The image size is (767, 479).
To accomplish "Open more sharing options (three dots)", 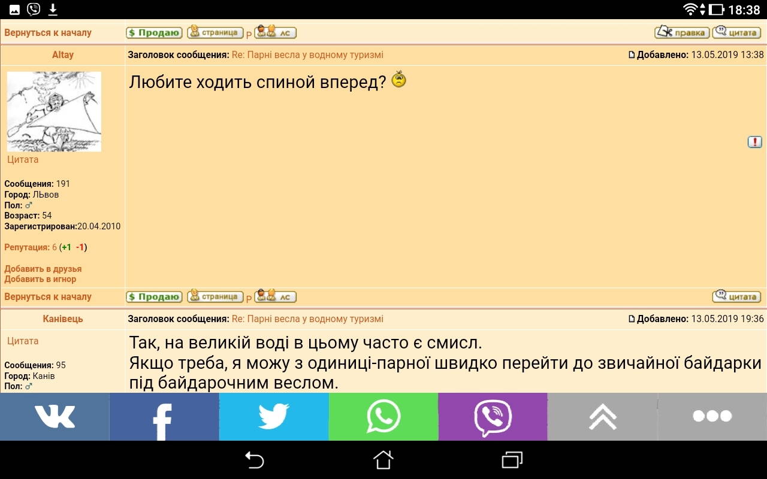I will [x=712, y=417].
